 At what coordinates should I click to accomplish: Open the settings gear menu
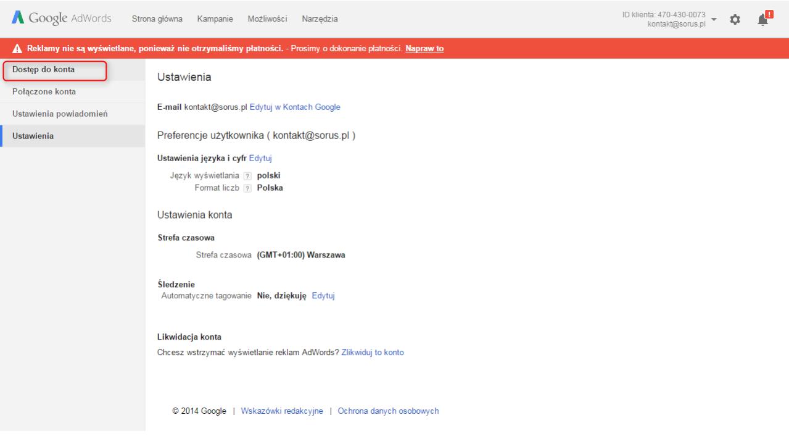coord(735,20)
